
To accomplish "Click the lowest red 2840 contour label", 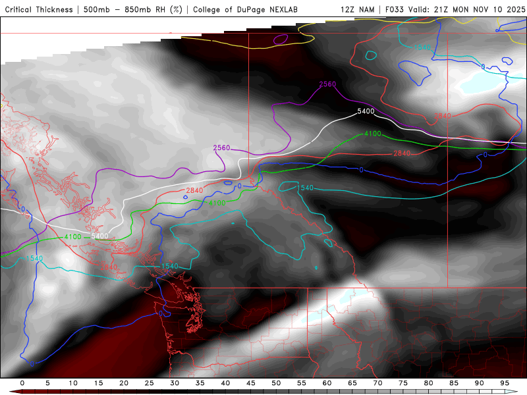I will click(109, 267).
